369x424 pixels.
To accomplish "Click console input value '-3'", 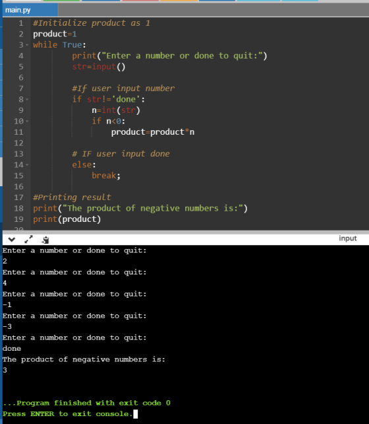I will point(7,327).
